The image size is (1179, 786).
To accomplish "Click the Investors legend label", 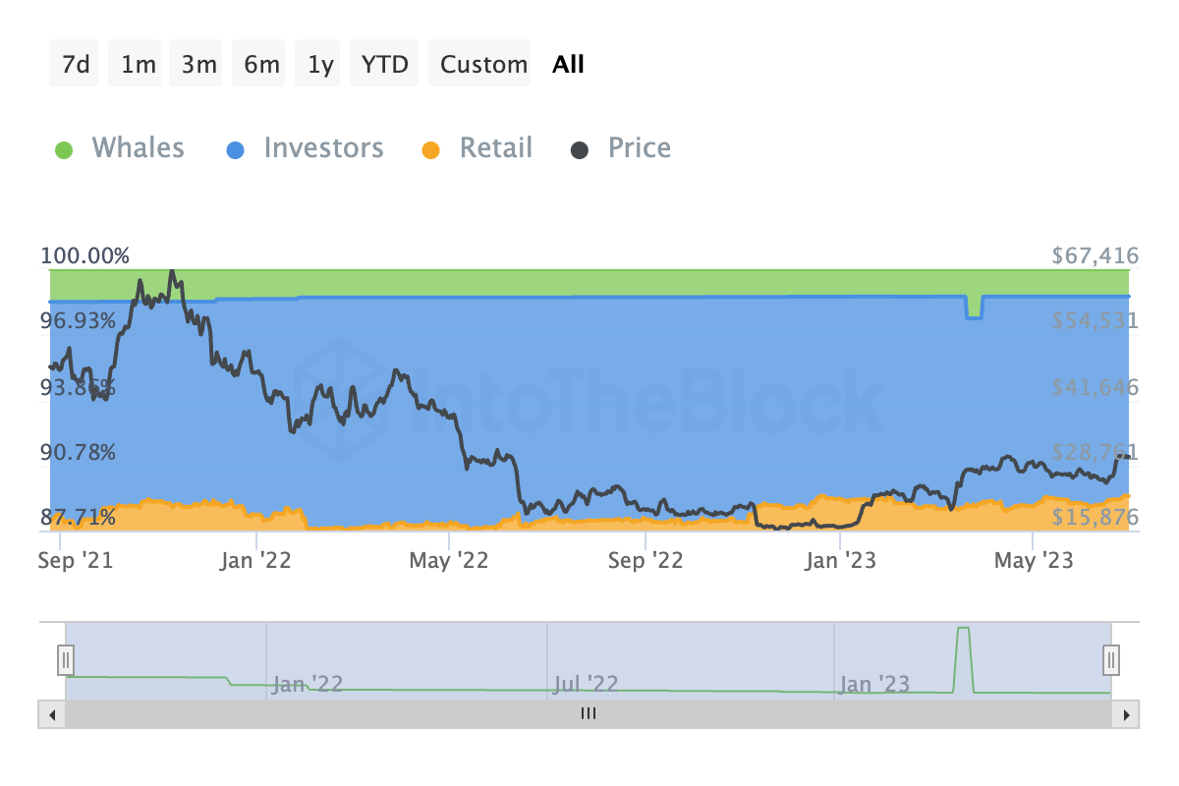I will (x=323, y=148).
